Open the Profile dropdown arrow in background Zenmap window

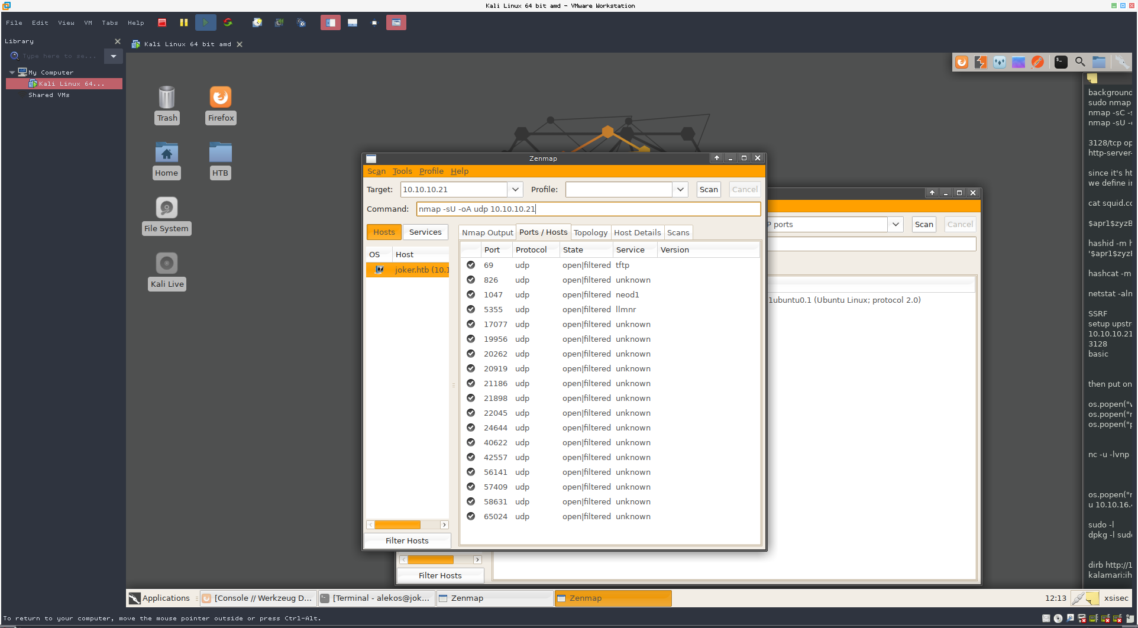point(895,224)
